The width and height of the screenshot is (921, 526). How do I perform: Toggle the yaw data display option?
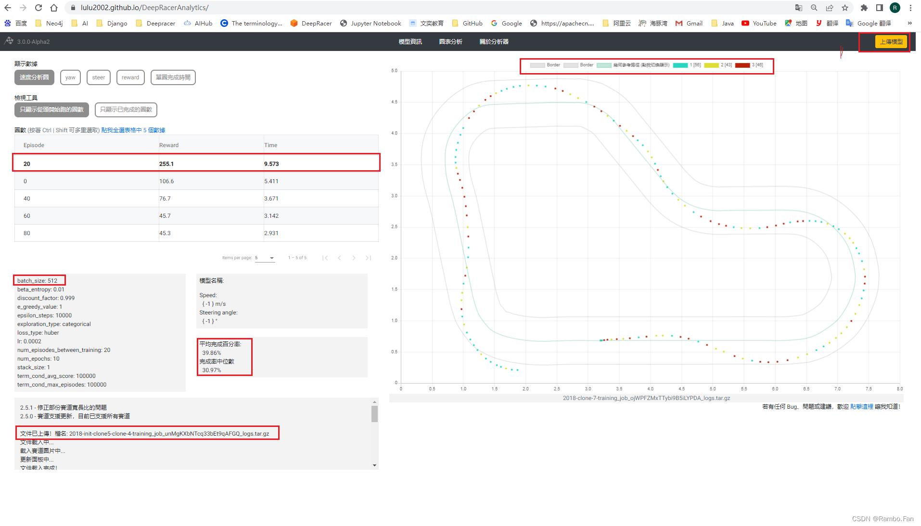click(x=70, y=77)
